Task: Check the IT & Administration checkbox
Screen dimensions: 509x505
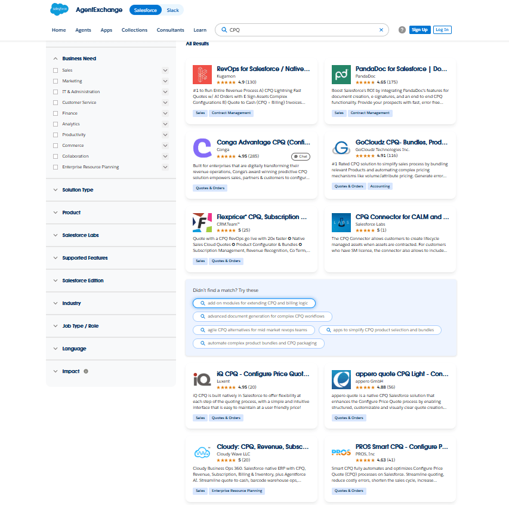Action: (x=55, y=91)
